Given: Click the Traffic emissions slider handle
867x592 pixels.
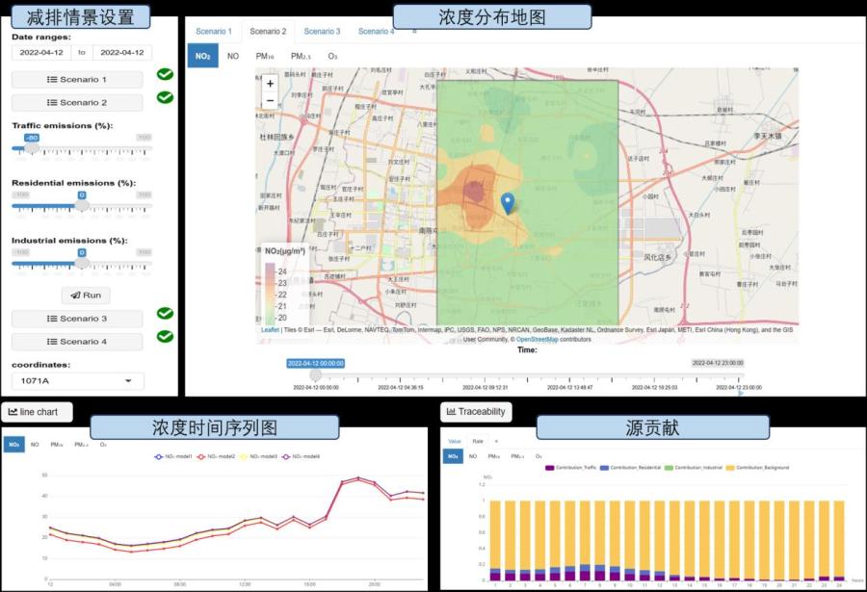Looking at the screenshot, I should point(32,147).
